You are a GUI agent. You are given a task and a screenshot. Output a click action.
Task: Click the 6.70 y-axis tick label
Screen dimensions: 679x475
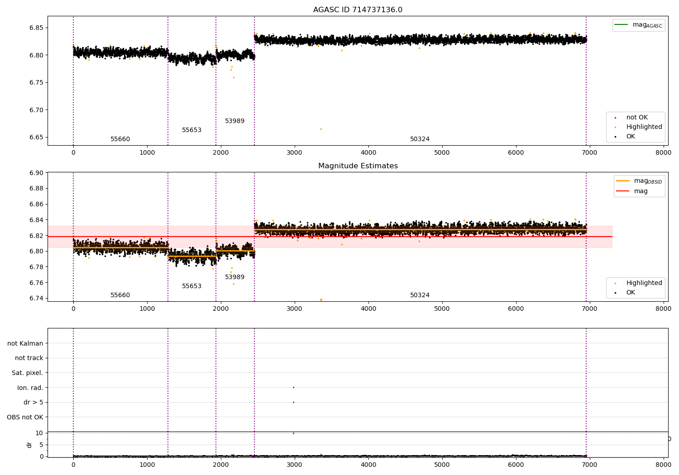(x=36, y=110)
